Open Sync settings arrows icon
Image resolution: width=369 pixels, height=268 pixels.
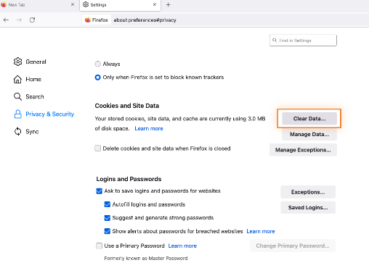pyautogui.click(x=17, y=132)
